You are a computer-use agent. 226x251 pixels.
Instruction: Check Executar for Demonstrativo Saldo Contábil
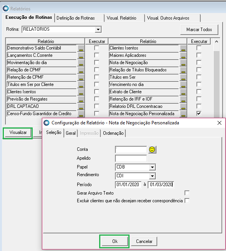click(96, 48)
